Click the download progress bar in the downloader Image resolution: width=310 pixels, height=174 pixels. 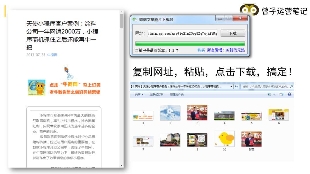click(x=190, y=43)
